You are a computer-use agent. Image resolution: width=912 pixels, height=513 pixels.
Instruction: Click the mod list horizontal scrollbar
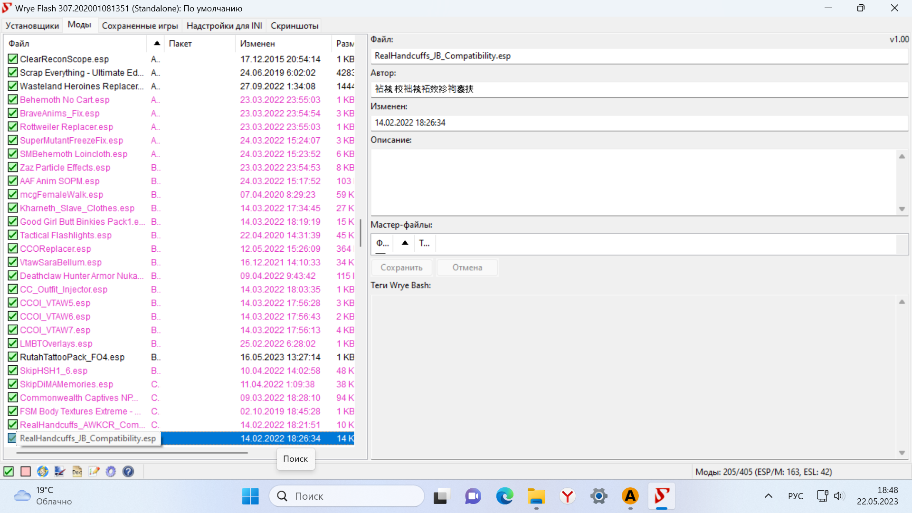(132, 453)
